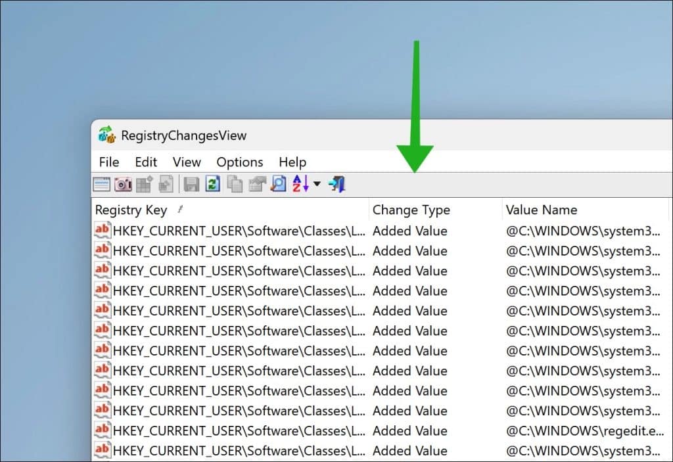Viewport: 673px width, 462px height.
Task: Sort by the Change Type column header
Action: tap(435, 210)
